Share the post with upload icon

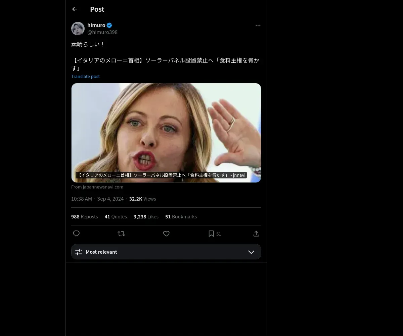click(256, 234)
